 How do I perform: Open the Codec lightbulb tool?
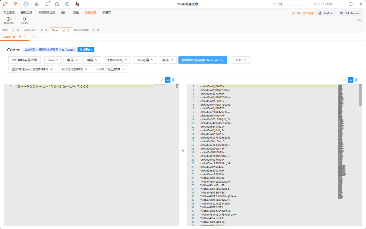pos(25,21)
